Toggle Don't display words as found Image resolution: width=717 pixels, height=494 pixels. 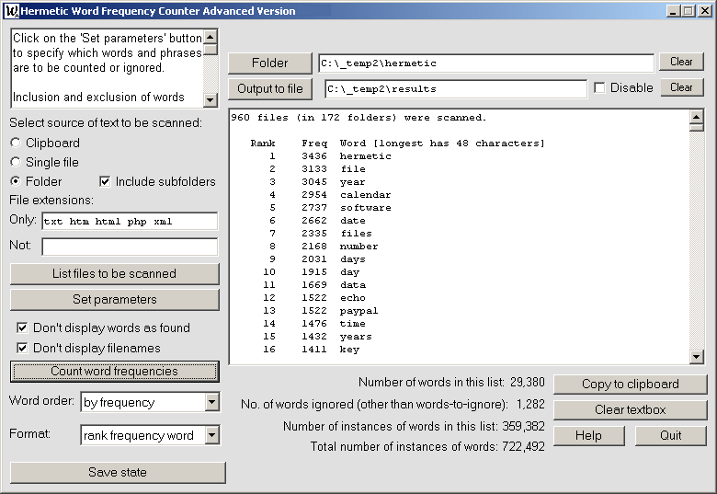[x=22, y=327]
